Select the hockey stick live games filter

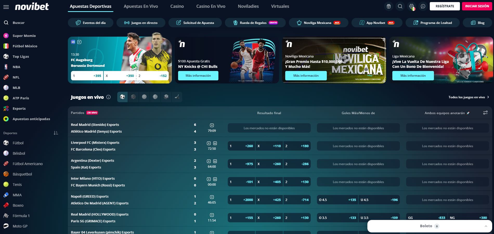point(177,97)
